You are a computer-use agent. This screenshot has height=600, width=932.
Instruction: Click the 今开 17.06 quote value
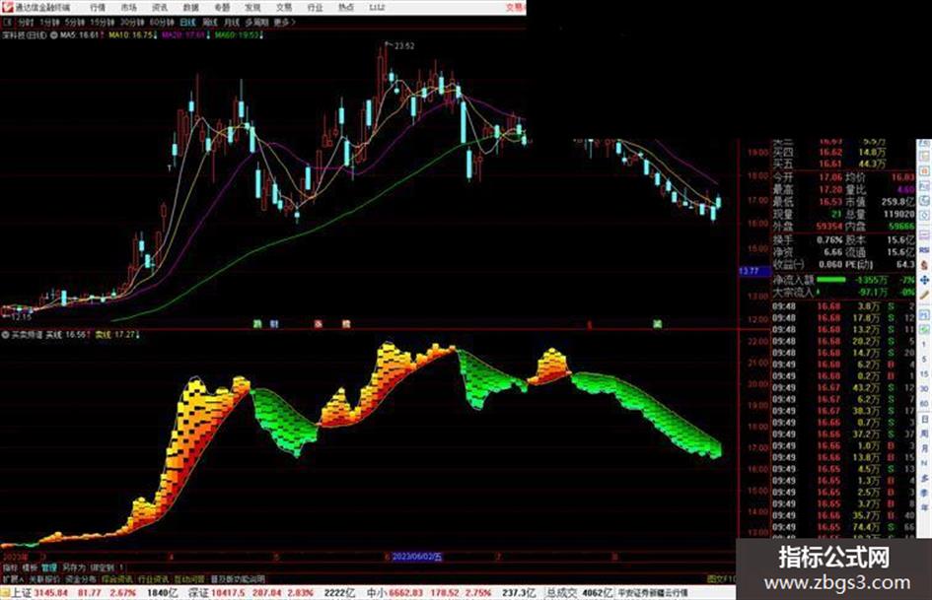pyautogui.click(x=830, y=177)
